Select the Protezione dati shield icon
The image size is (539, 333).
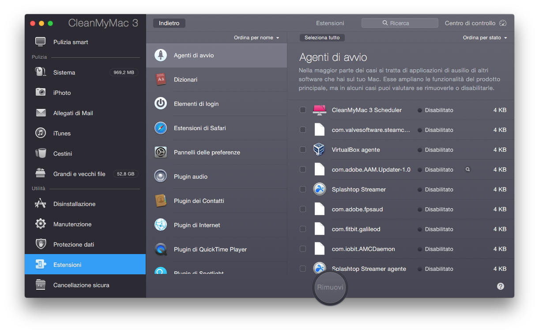[41, 244]
